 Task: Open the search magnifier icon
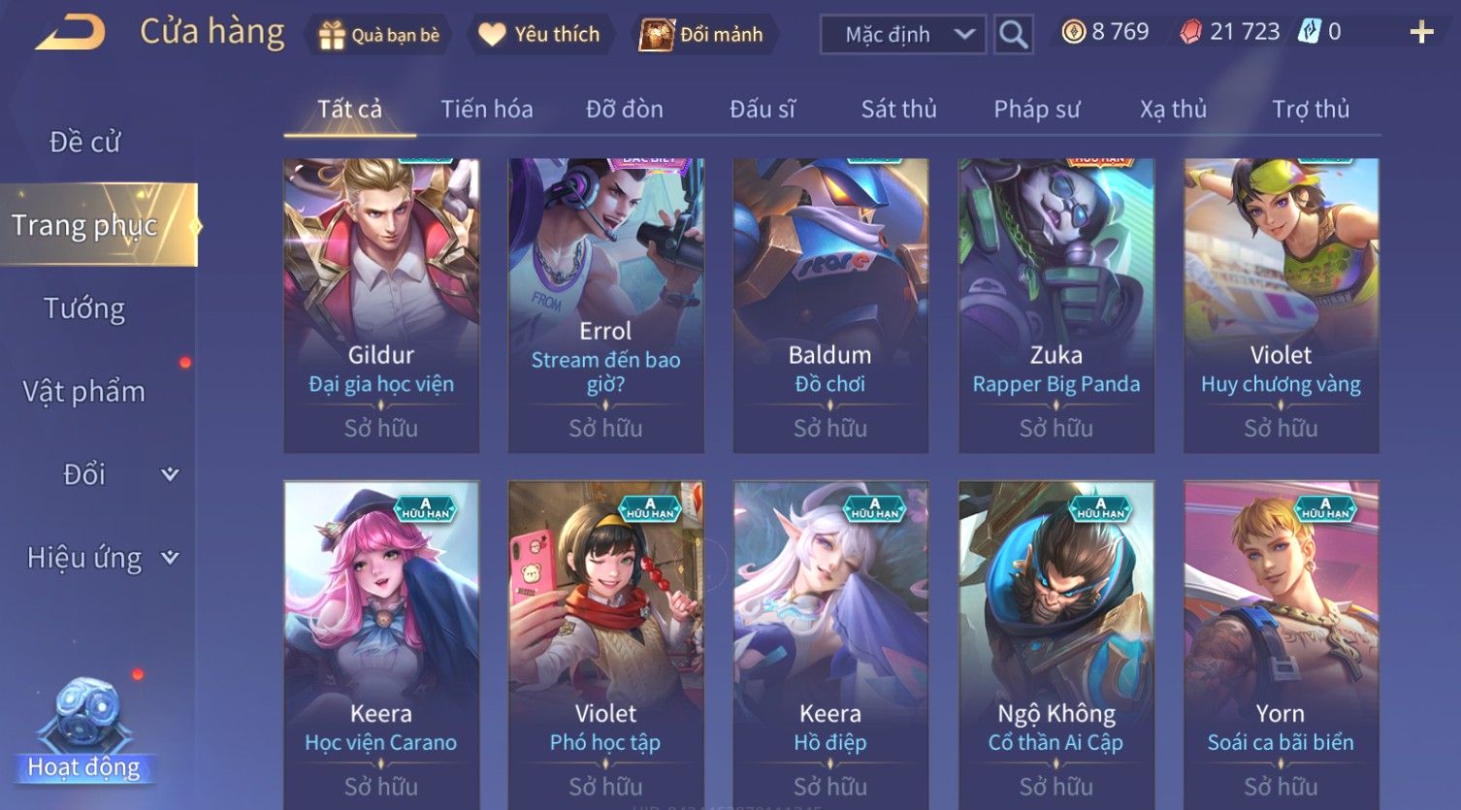[x=1013, y=35]
